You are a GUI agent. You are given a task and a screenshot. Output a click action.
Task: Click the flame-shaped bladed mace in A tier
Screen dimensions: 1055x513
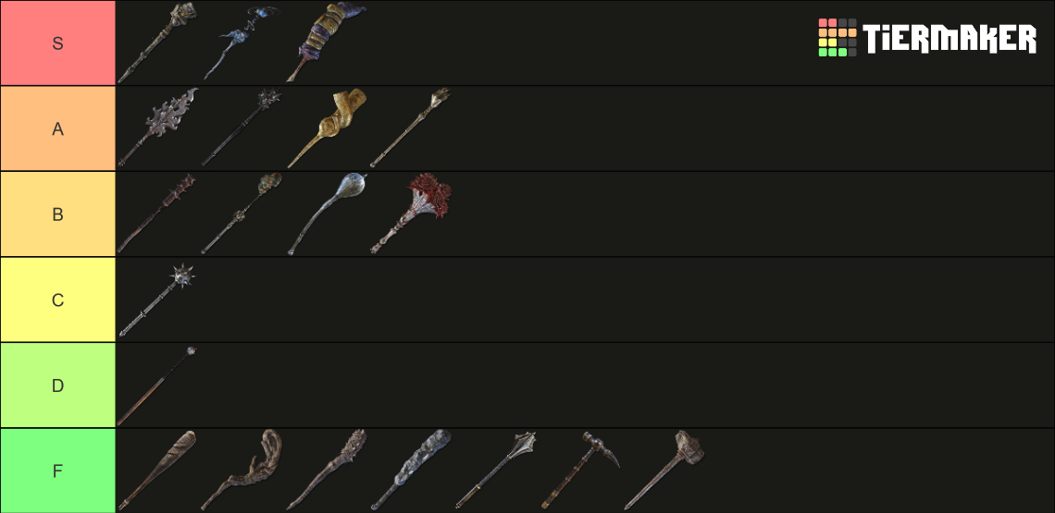pos(157,128)
